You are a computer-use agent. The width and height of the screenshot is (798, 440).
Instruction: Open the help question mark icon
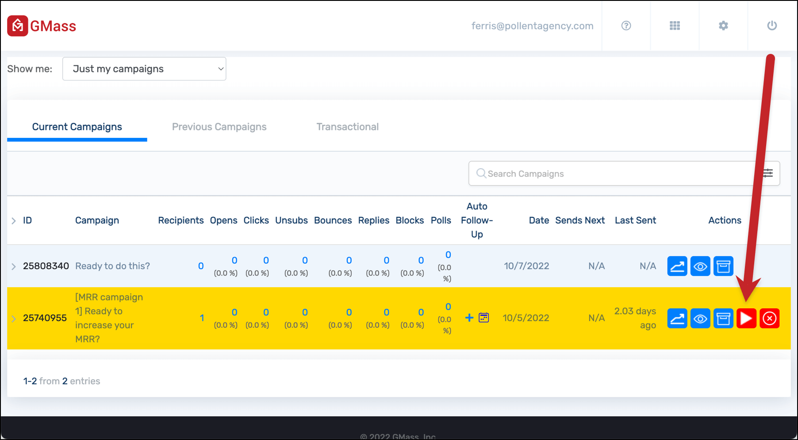point(626,26)
